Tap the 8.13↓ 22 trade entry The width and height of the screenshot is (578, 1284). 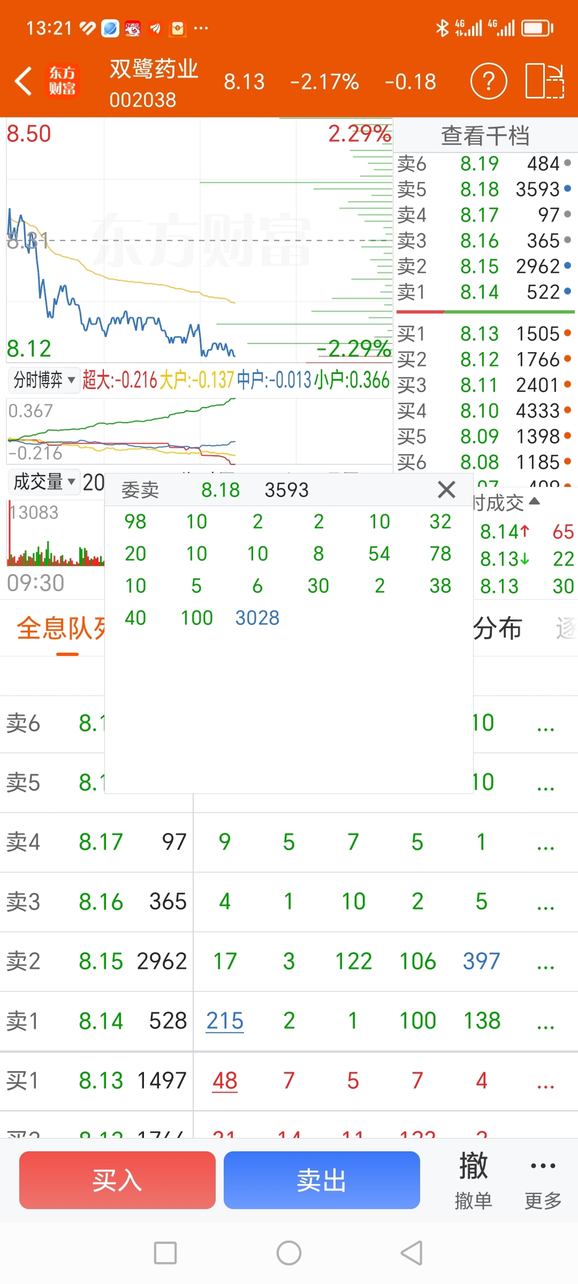point(527,559)
